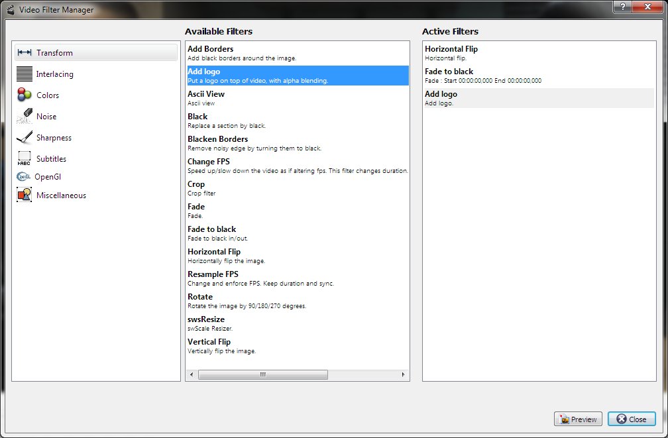This screenshot has width=668, height=438.
Task: Select the Sharpness category icon
Action: (25, 138)
